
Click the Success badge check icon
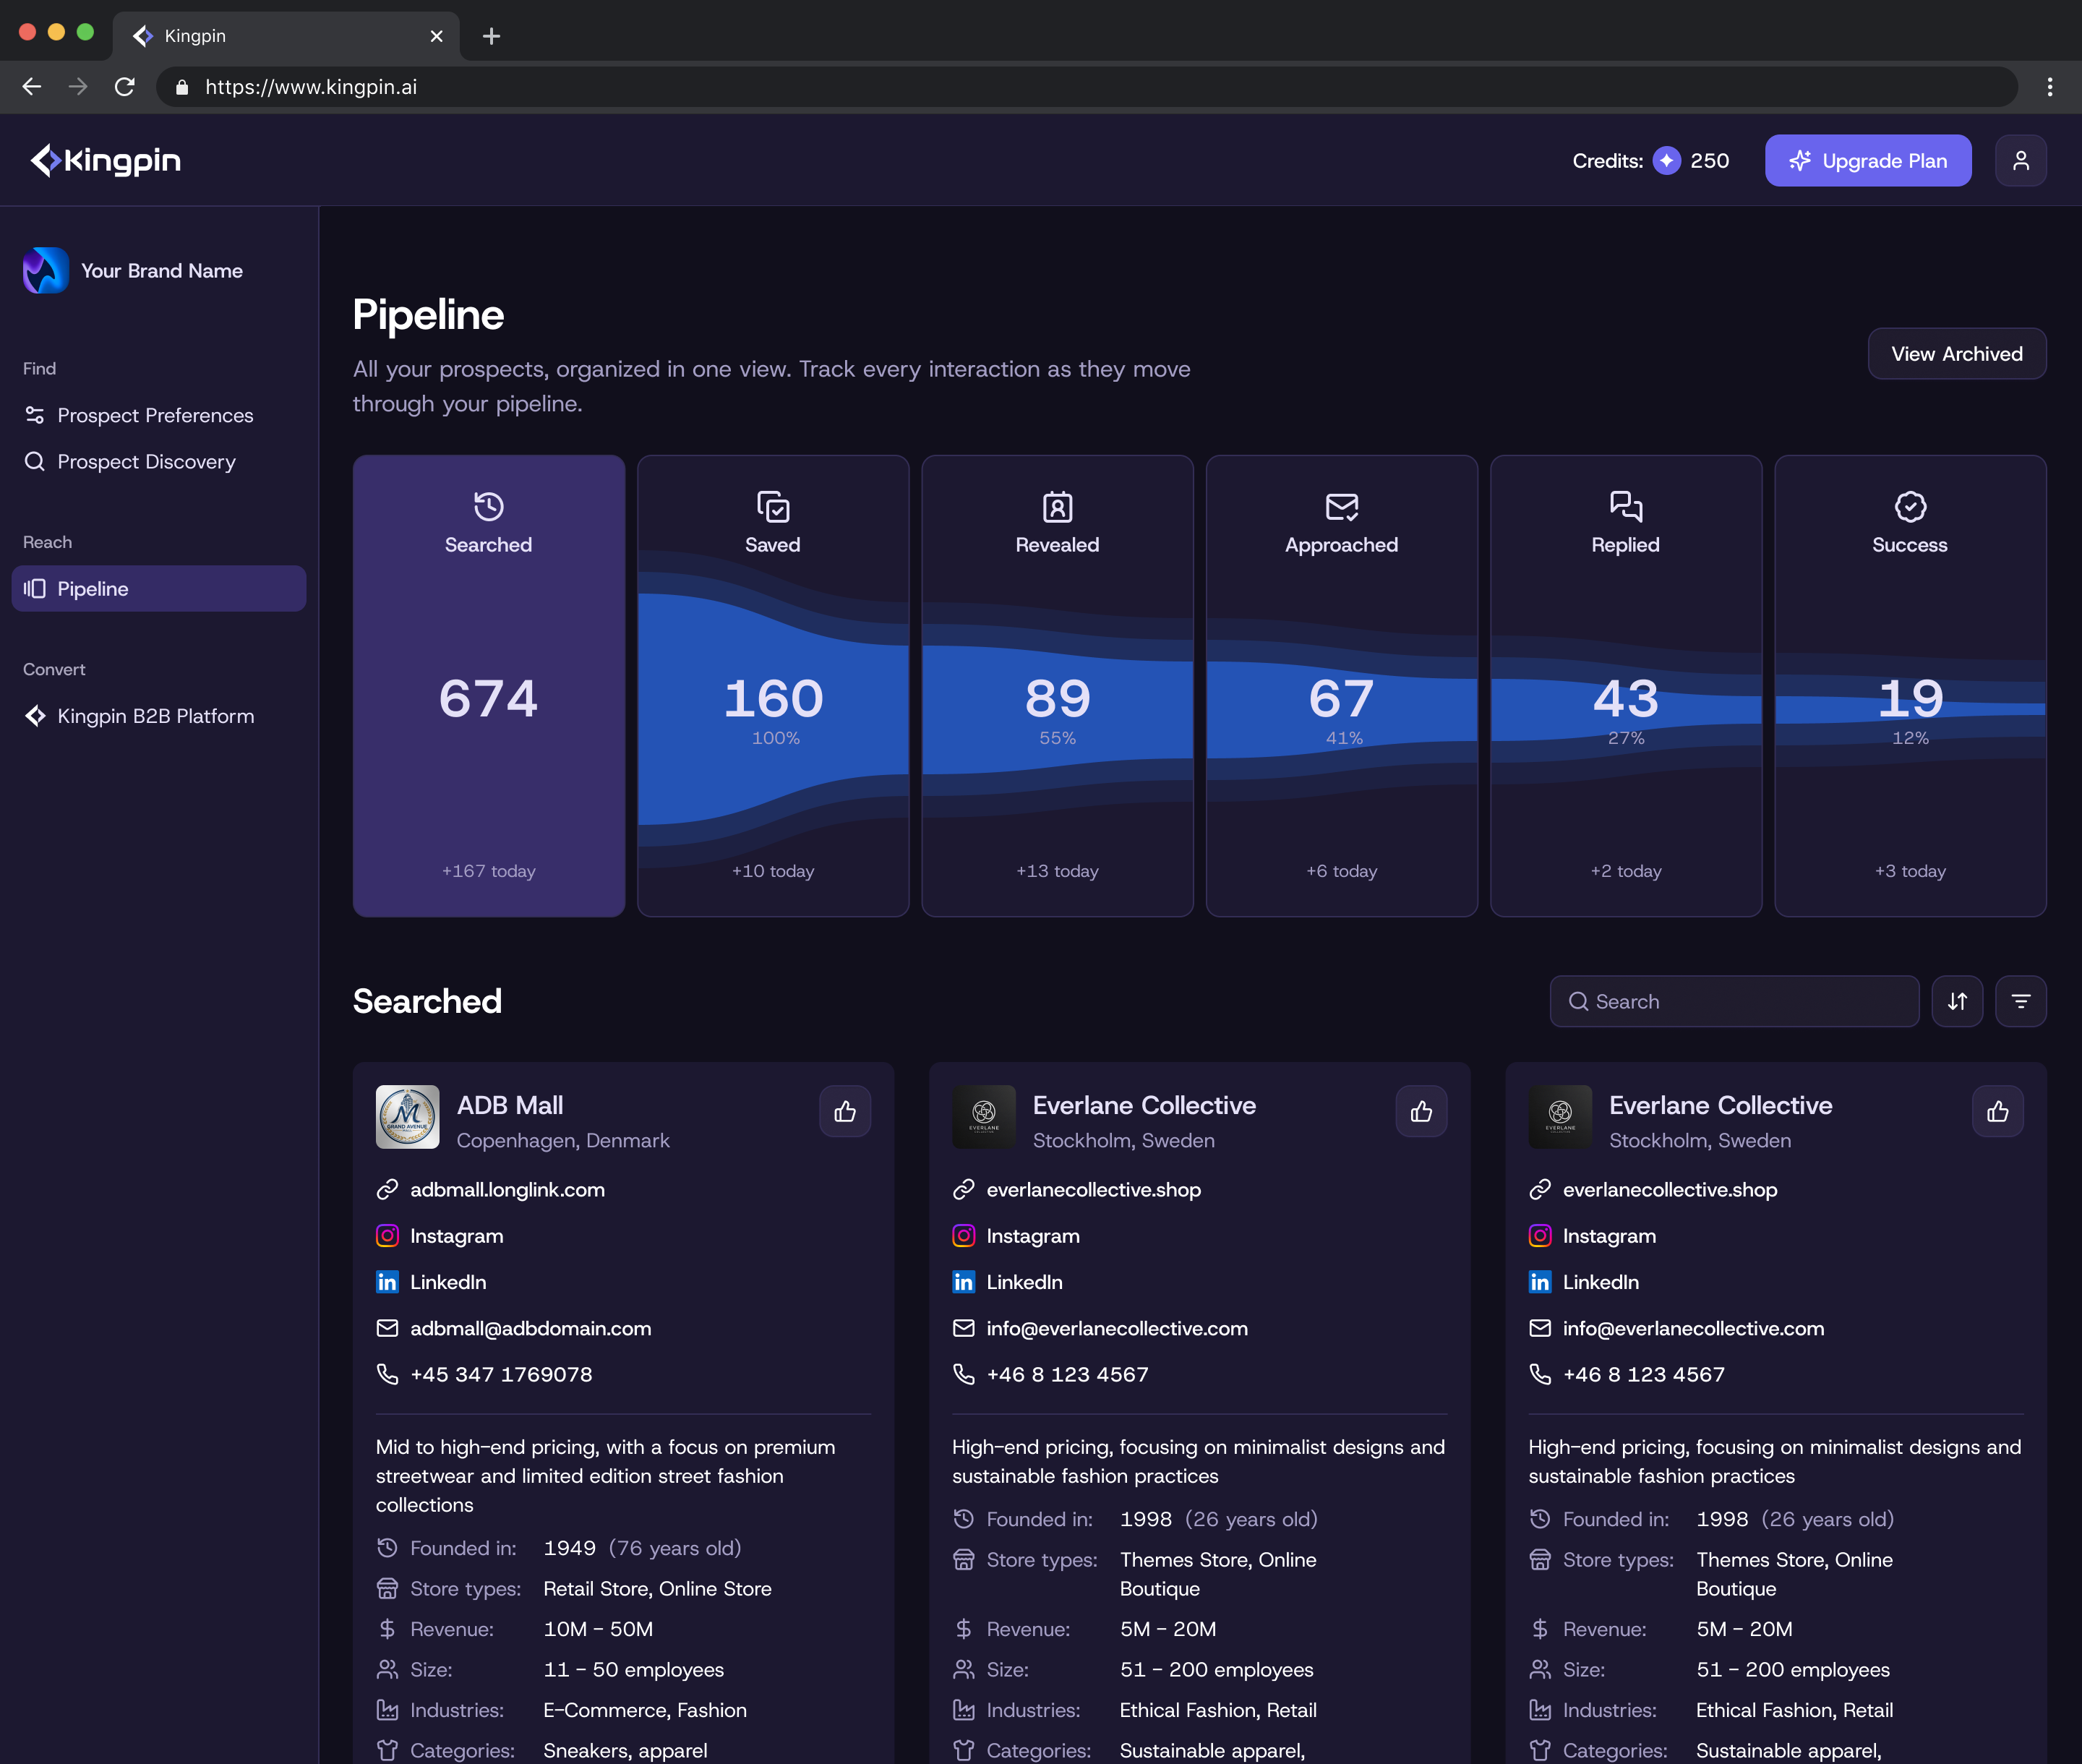tap(1910, 506)
